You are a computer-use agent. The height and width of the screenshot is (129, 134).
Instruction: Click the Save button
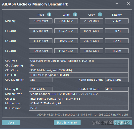[x=11, y=123]
